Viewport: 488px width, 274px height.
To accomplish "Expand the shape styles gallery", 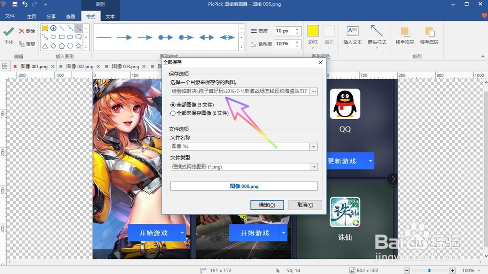I will 241,47.
